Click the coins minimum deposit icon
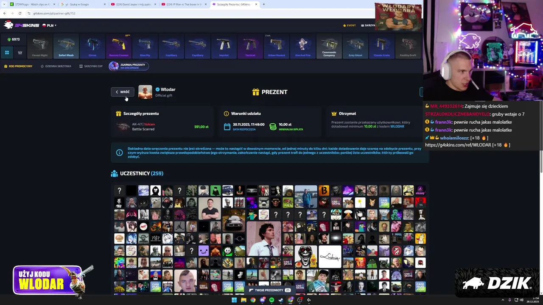Viewport: 543px width, 305px height. click(x=273, y=127)
